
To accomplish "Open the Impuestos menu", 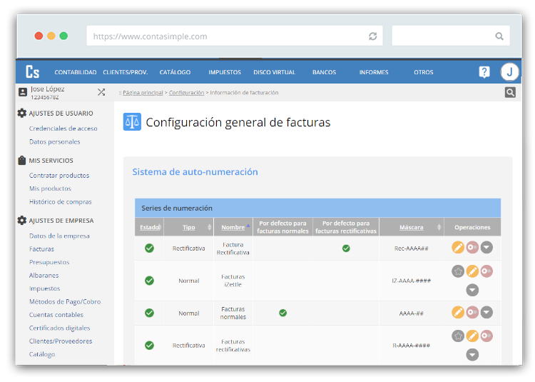I will click(x=225, y=72).
